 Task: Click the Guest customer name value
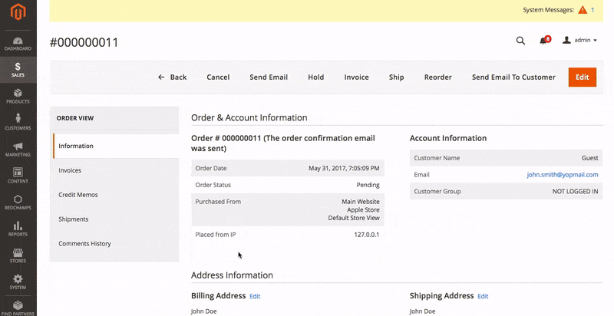[x=589, y=158]
